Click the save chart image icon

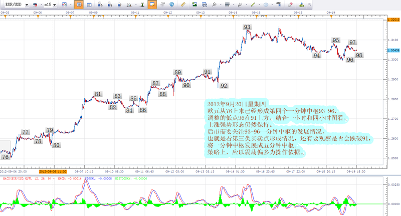(194, 5)
